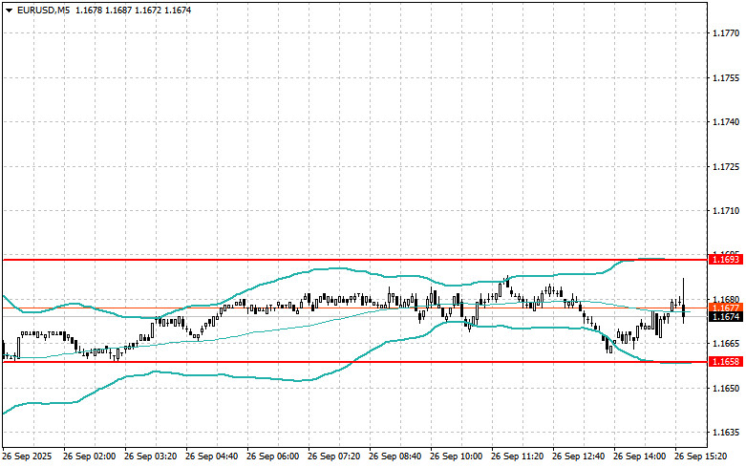Click the 26 Sep 08:40 time label
746x467 pixels.
pyautogui.click(x=394, y=456)
